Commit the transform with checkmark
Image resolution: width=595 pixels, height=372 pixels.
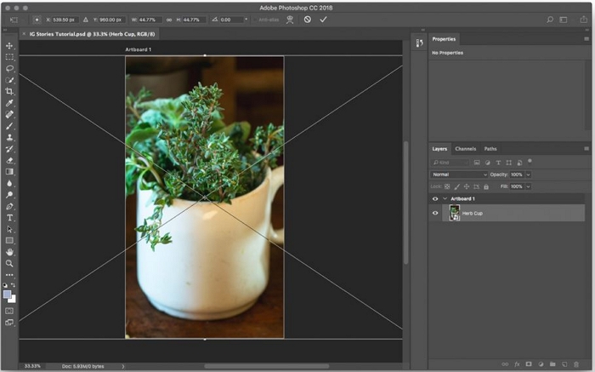click(323, 19)
